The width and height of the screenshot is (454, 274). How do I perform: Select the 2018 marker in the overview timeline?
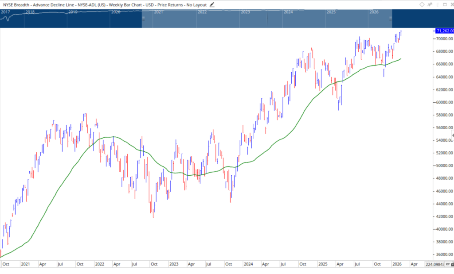[x=30, y=12]
